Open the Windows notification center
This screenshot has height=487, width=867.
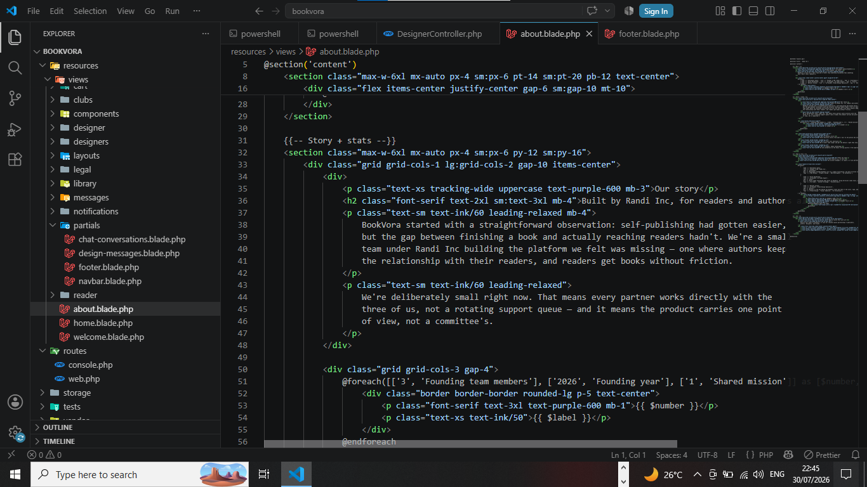[845, 474]
